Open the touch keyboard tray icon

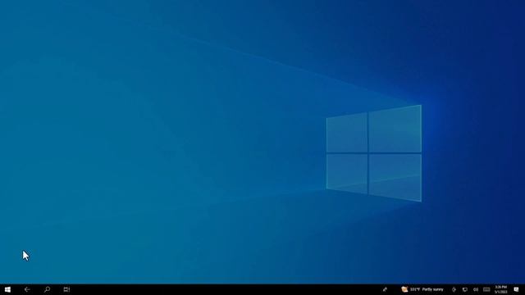click(486, 289)
